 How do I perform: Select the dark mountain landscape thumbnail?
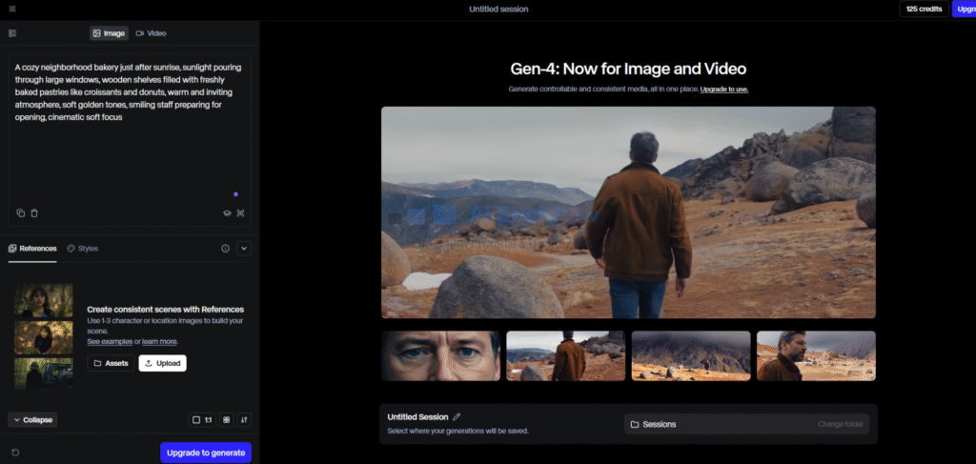point(691,355)
